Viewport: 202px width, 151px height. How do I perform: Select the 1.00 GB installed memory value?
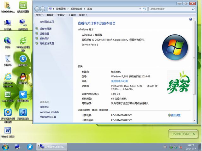(x=116, y=94)
